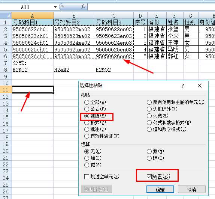215x199 pixels.
Task: Select column G header
Action: click(x=191, y=15)
